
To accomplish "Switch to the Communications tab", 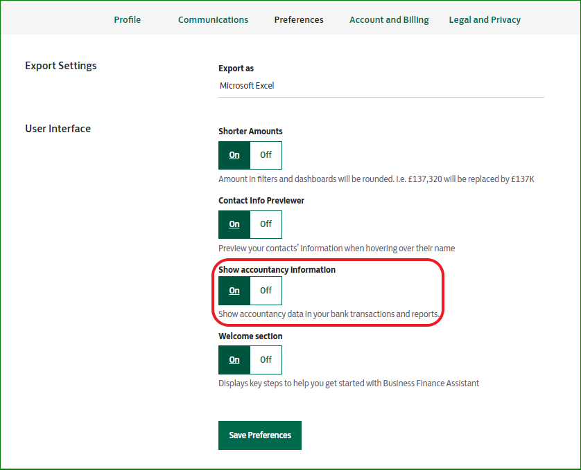I will 213,19.
